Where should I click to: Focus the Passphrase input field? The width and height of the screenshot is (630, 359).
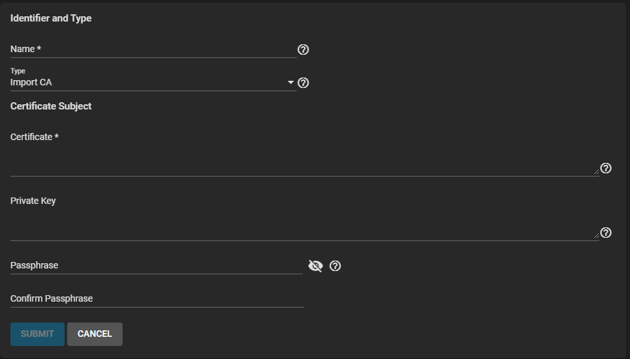coord(157,266)
